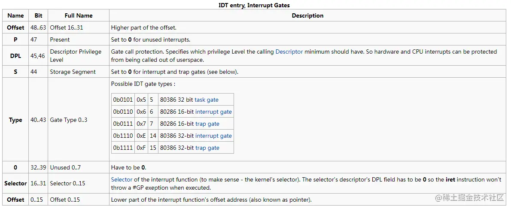This screenshot has width=511, height=209.
Task: Click the Storage Segment cell
Action: coord(73,72)
